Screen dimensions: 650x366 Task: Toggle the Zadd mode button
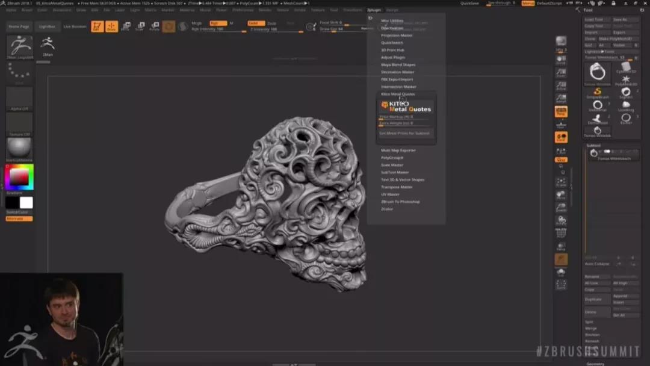(x=256, y=23)
